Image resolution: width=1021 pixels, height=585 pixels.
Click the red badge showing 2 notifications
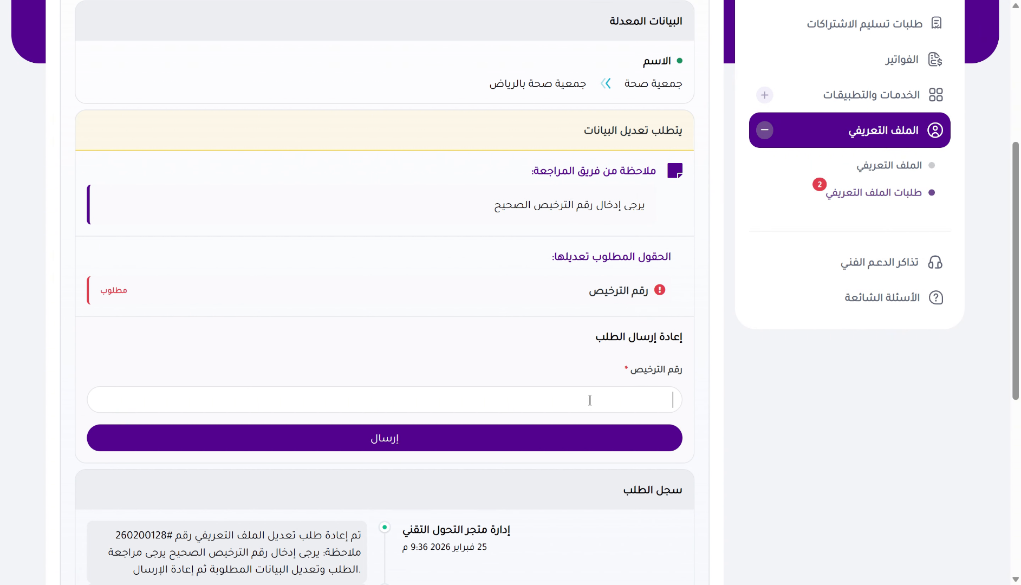point(820,185)
